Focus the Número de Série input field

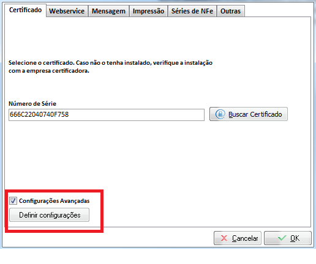tap(107, 115)
